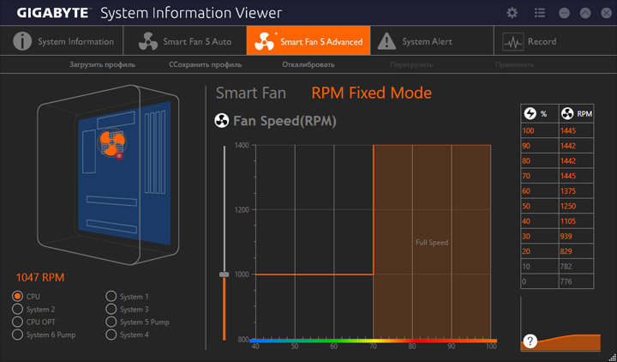Viewport: 617px width, 362px height.
Task: Click the Full Speed region of graph
Action: (x=432, y=242)
